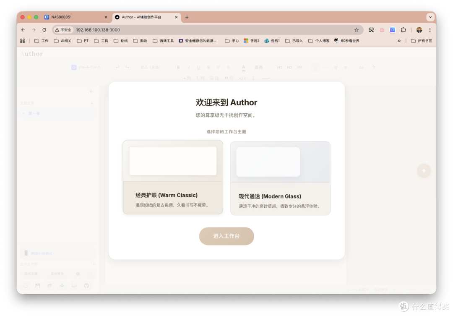Open the 60秒看世界 bookmark
Viewport: 453px width, 316px height.
tap(347, 41)
